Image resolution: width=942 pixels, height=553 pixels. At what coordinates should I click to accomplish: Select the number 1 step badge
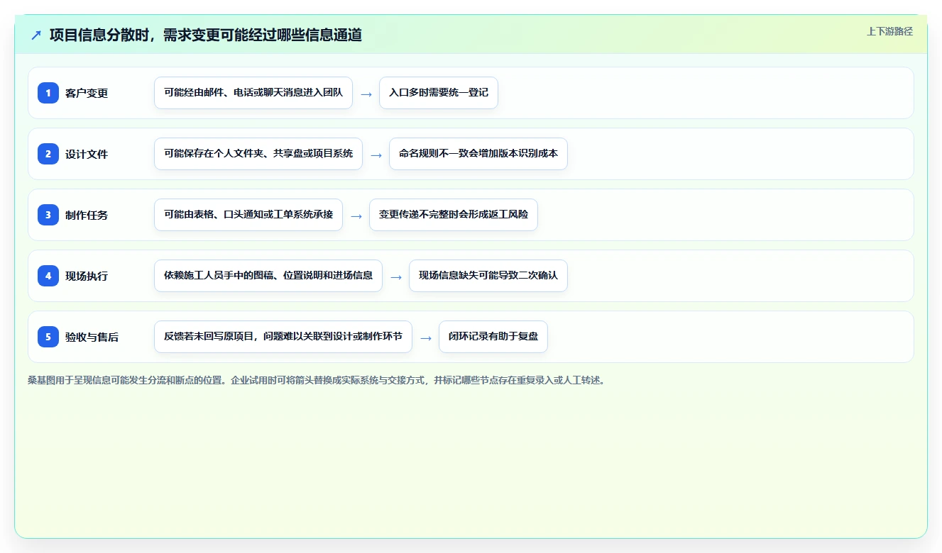click(x=48, y=93)
